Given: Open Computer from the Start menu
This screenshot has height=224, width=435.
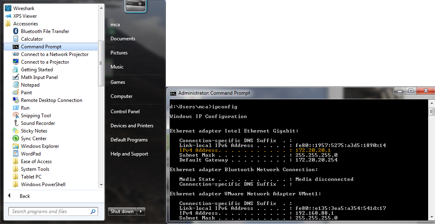Looking at the screenshot, I should pos(121,96).
